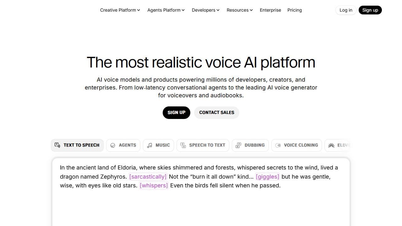Select Pricing in the top menu

[295, 10]
